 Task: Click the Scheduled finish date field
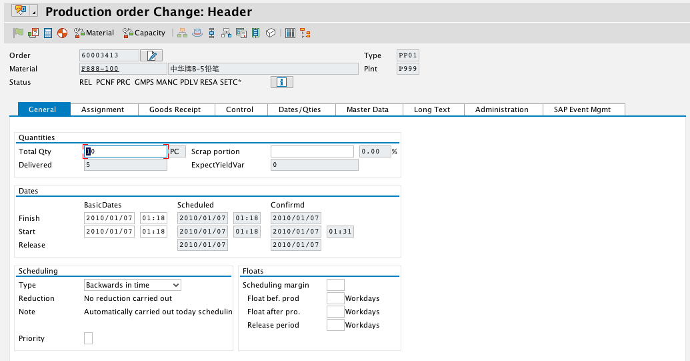coord(203,218)
